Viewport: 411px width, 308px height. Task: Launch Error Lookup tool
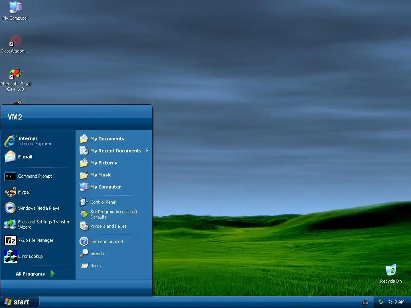(x=38, y=256)
